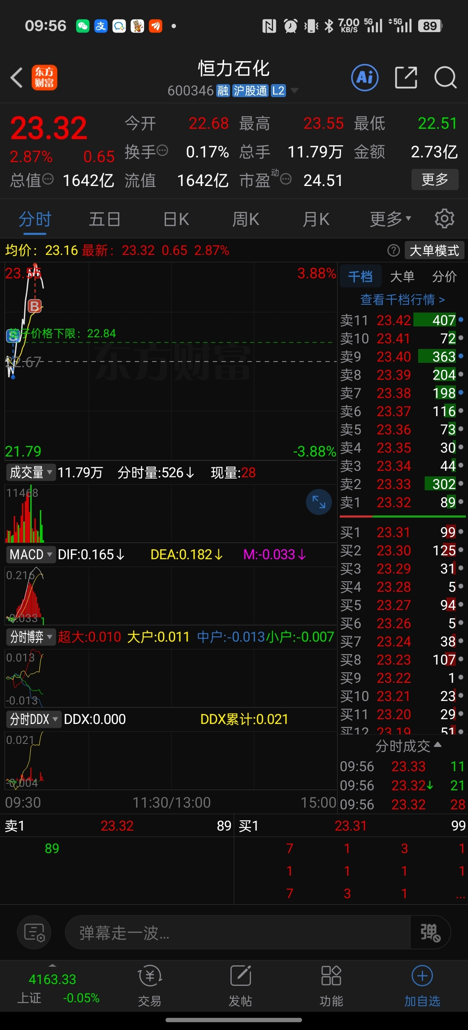Expand stock code dropdown arrow

(295, 91)
